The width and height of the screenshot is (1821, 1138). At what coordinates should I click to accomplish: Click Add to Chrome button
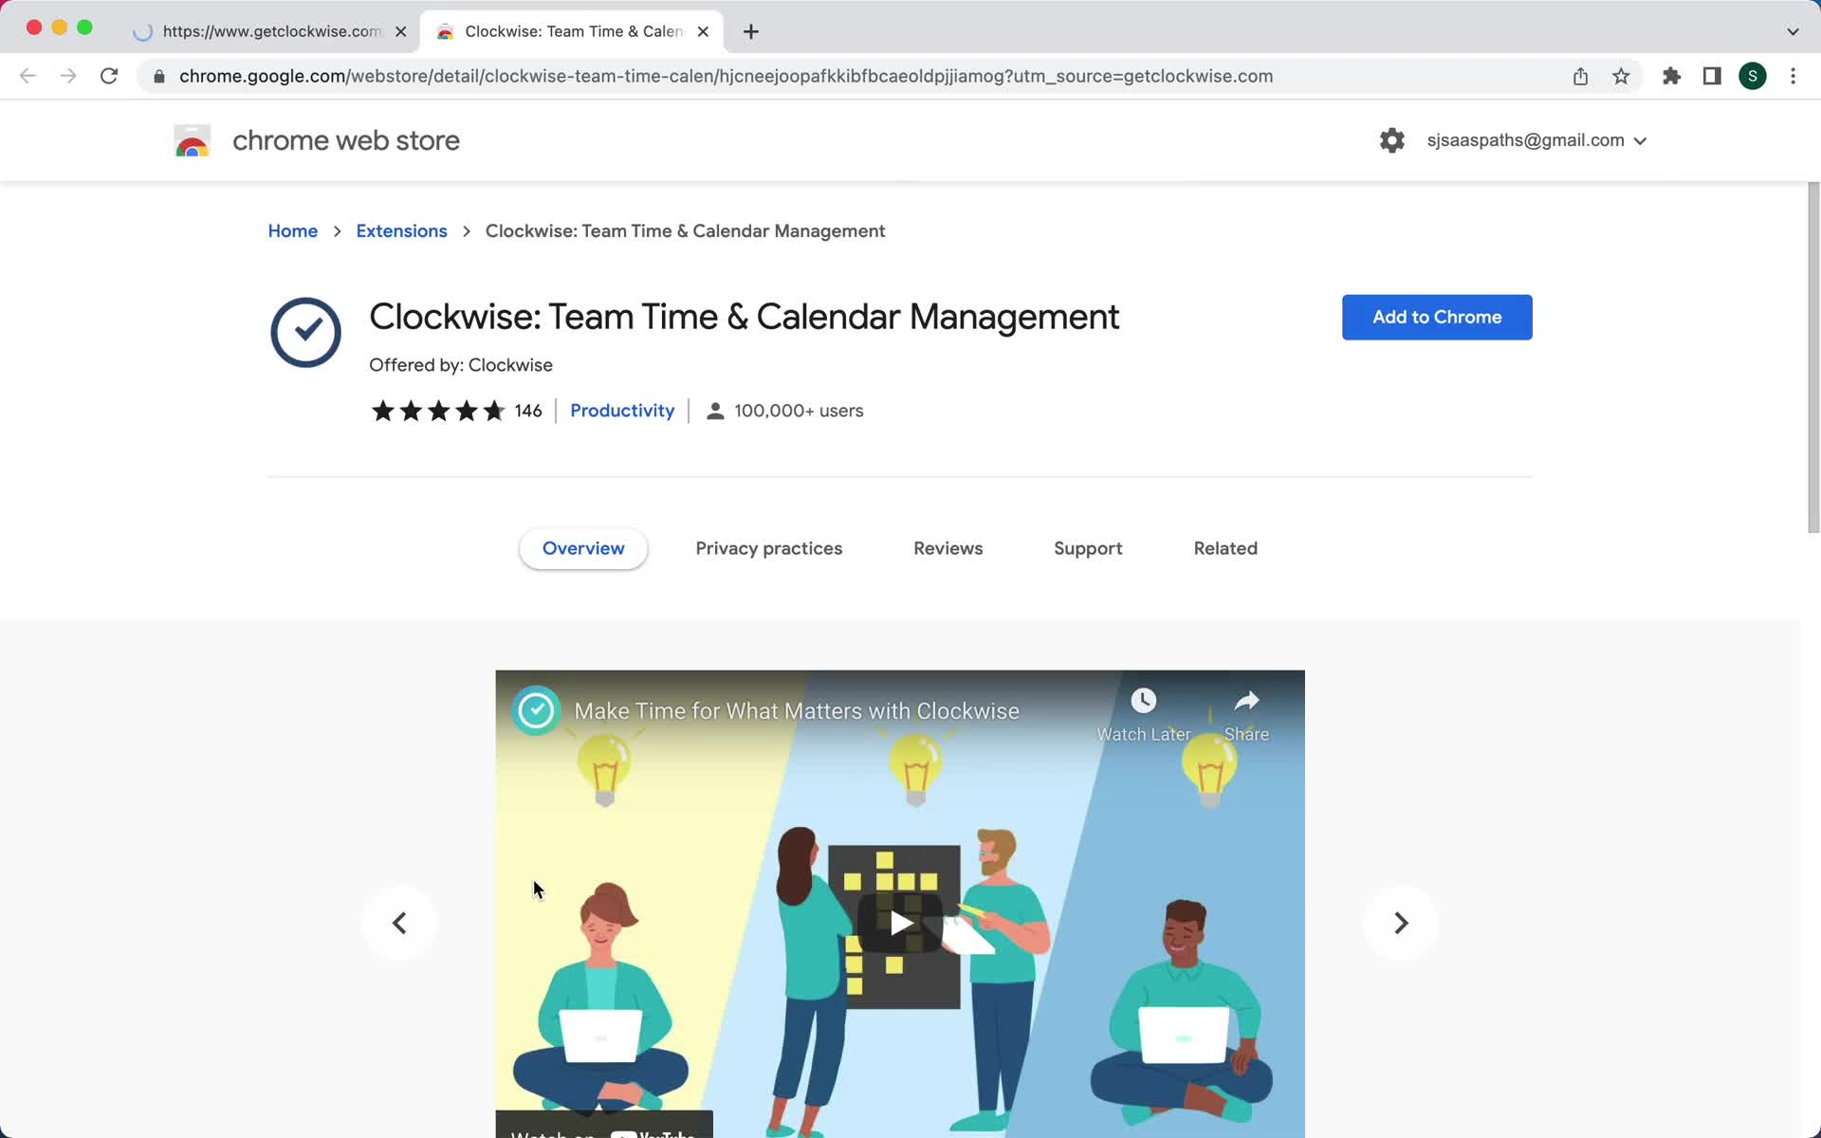(1437, 317)
